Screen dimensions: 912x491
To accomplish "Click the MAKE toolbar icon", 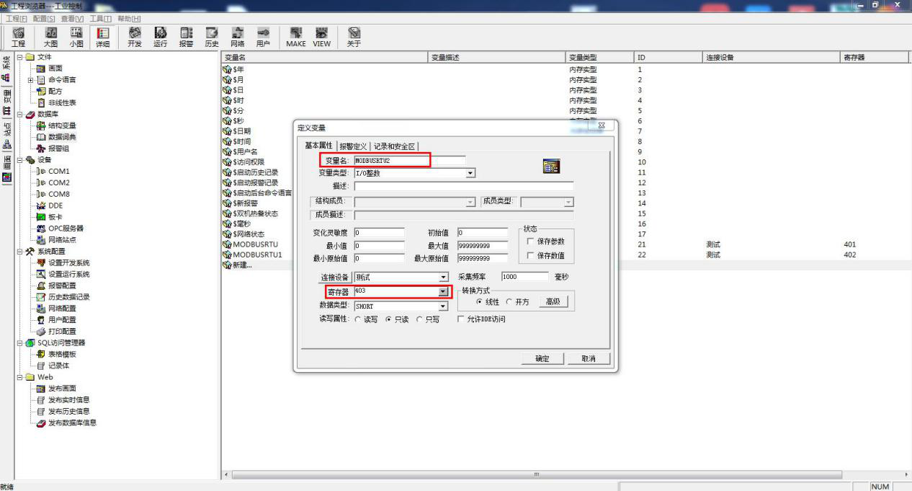I will [x=295, y=37].
